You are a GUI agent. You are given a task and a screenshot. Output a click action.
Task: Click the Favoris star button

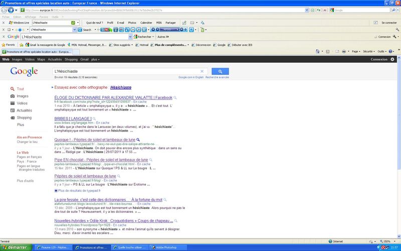pos(8,45)
